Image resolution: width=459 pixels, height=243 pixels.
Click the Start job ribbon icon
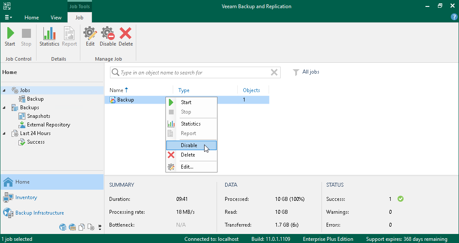(x=10, y=33)
